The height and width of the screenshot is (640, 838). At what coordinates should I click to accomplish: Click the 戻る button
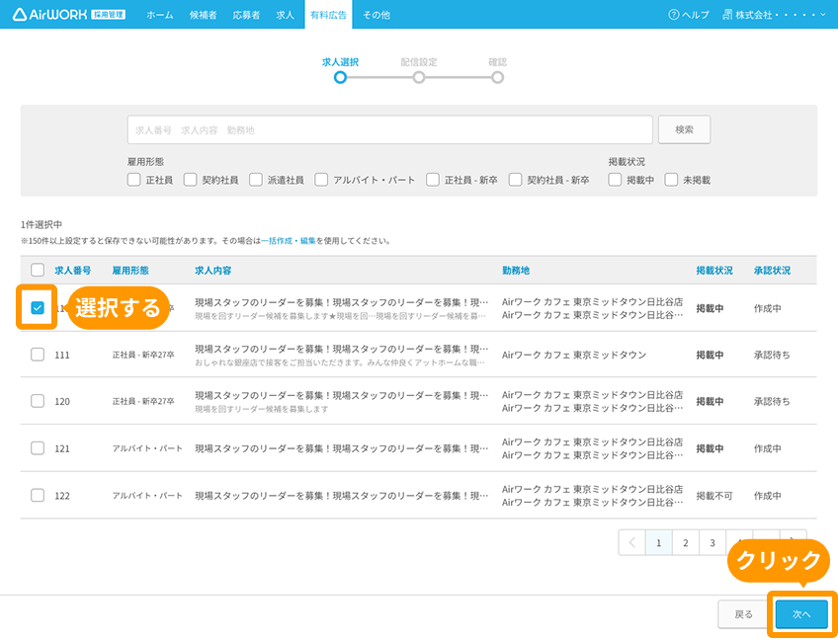(x=743, y=614)
